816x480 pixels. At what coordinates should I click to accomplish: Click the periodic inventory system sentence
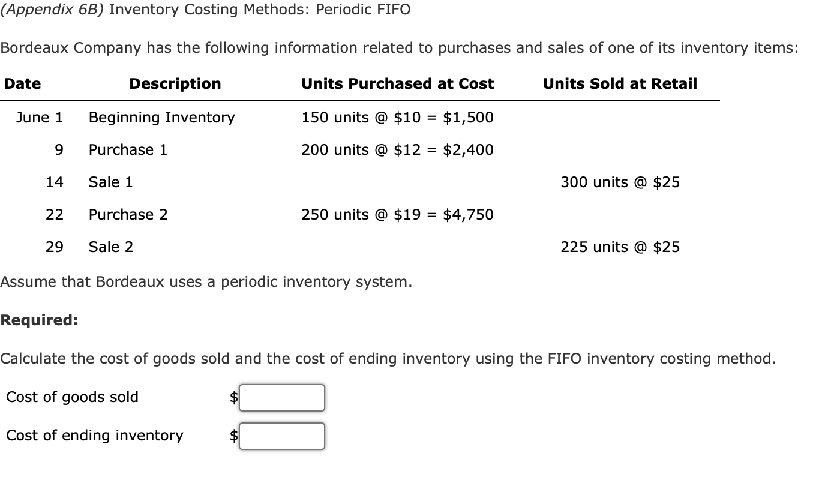[x=206, y=281]
